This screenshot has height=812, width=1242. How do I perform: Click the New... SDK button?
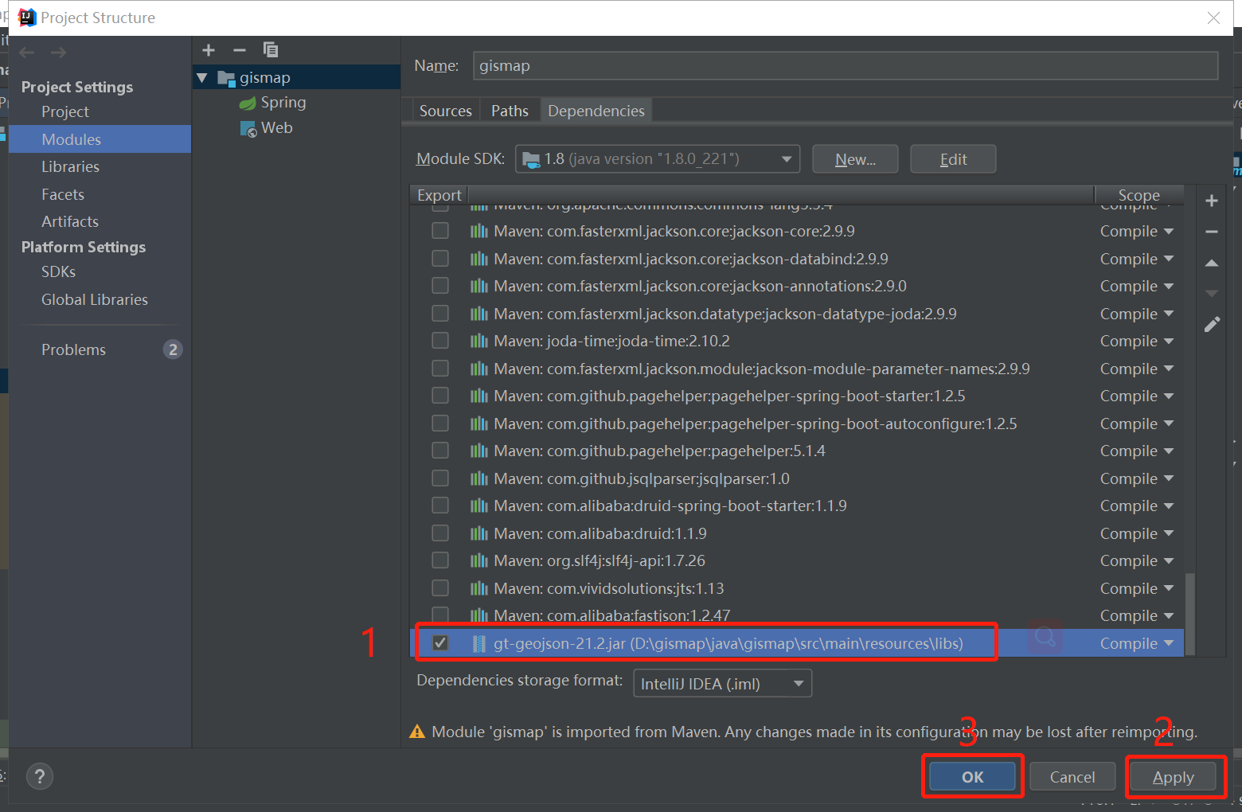855,159
